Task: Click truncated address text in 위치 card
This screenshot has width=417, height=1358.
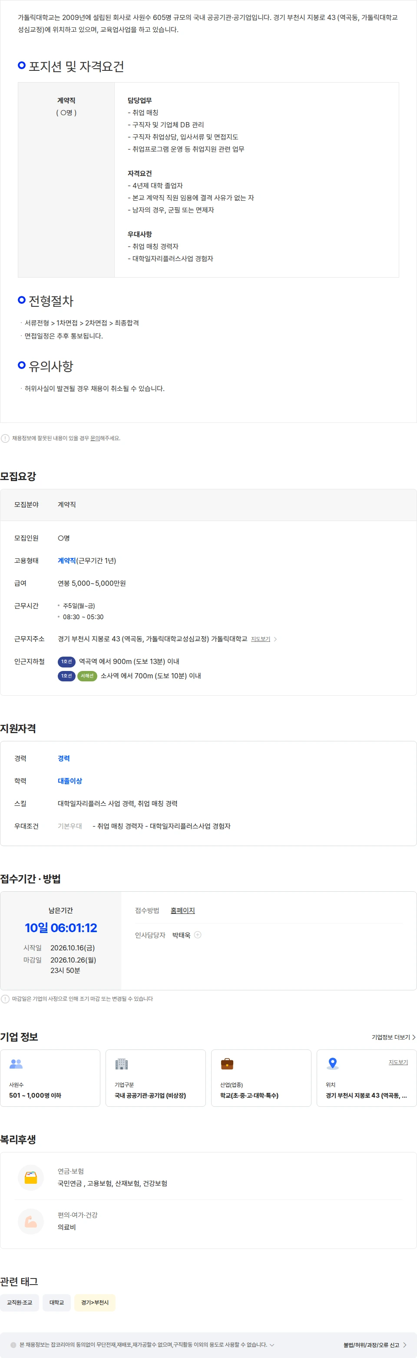Action: [366, 1095]
